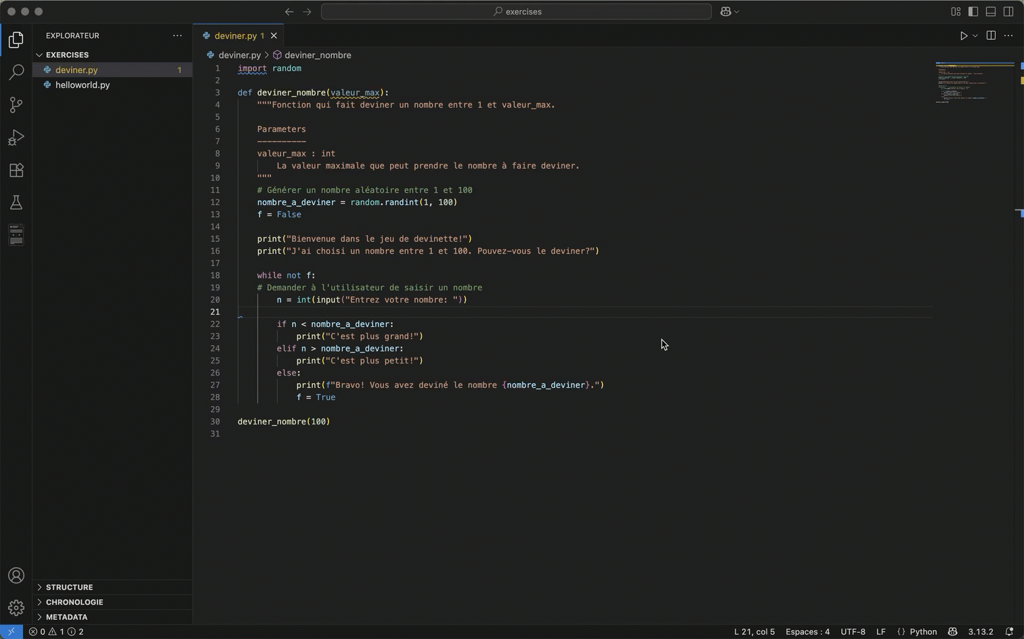
Task: Open the Run and Debug view
Action: pyautogui.click(x=16, y=137)
